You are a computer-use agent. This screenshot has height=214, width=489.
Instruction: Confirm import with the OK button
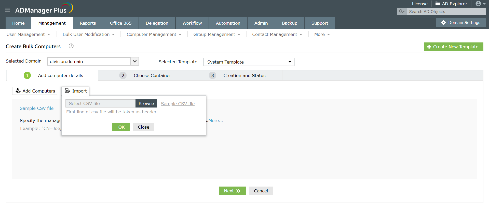point(121,127)
